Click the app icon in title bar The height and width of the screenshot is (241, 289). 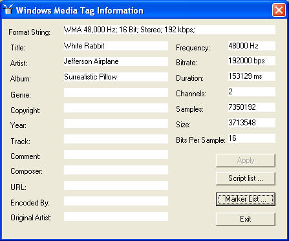pos(8,10)
